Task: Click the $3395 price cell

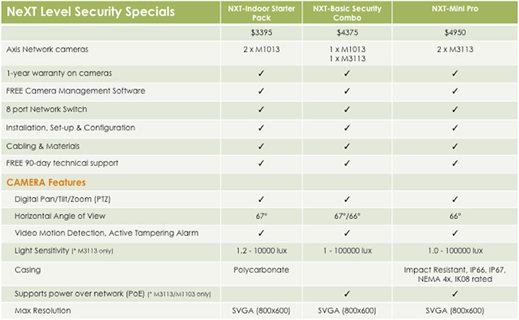Action: click(261, 32)
